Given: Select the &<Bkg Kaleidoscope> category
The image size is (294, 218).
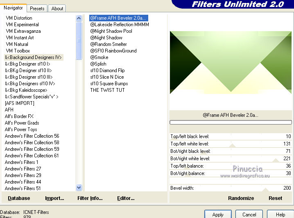Looking at the screenshot, I should click(x=26, y=90).
